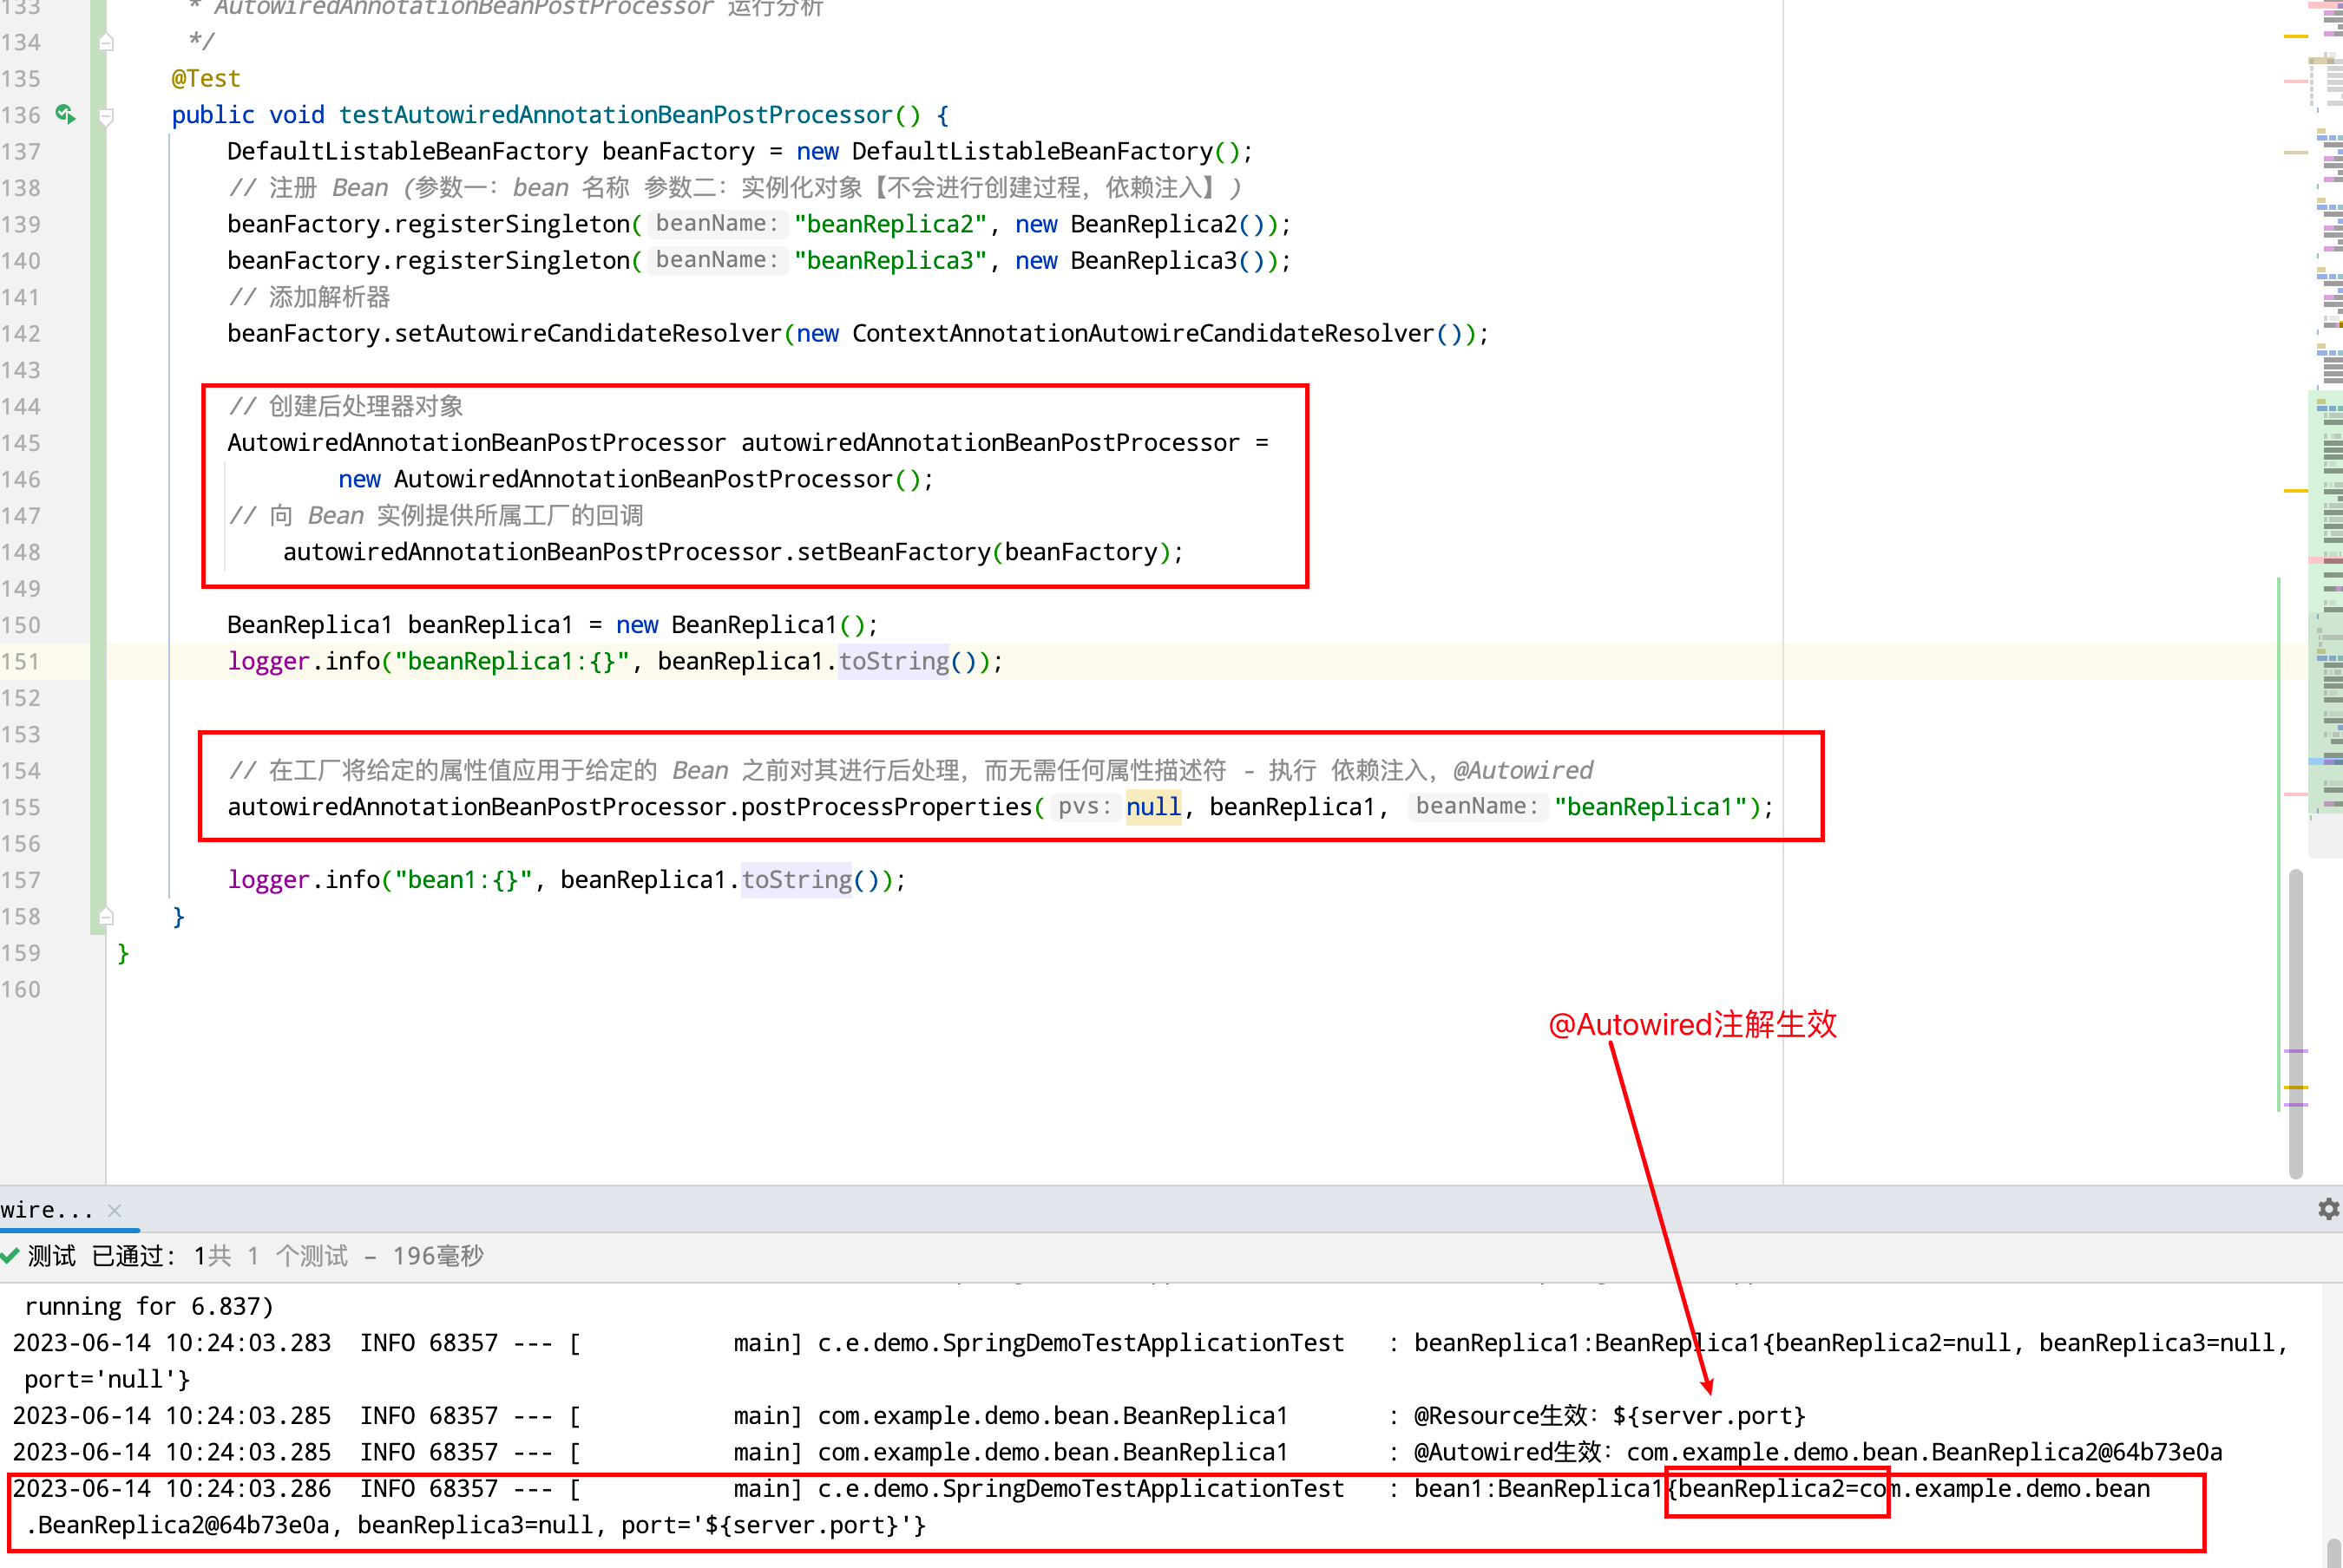Click the tests passed status text
The height and width of the screenshot is (1568, 2343).
tap(255, 1256)
